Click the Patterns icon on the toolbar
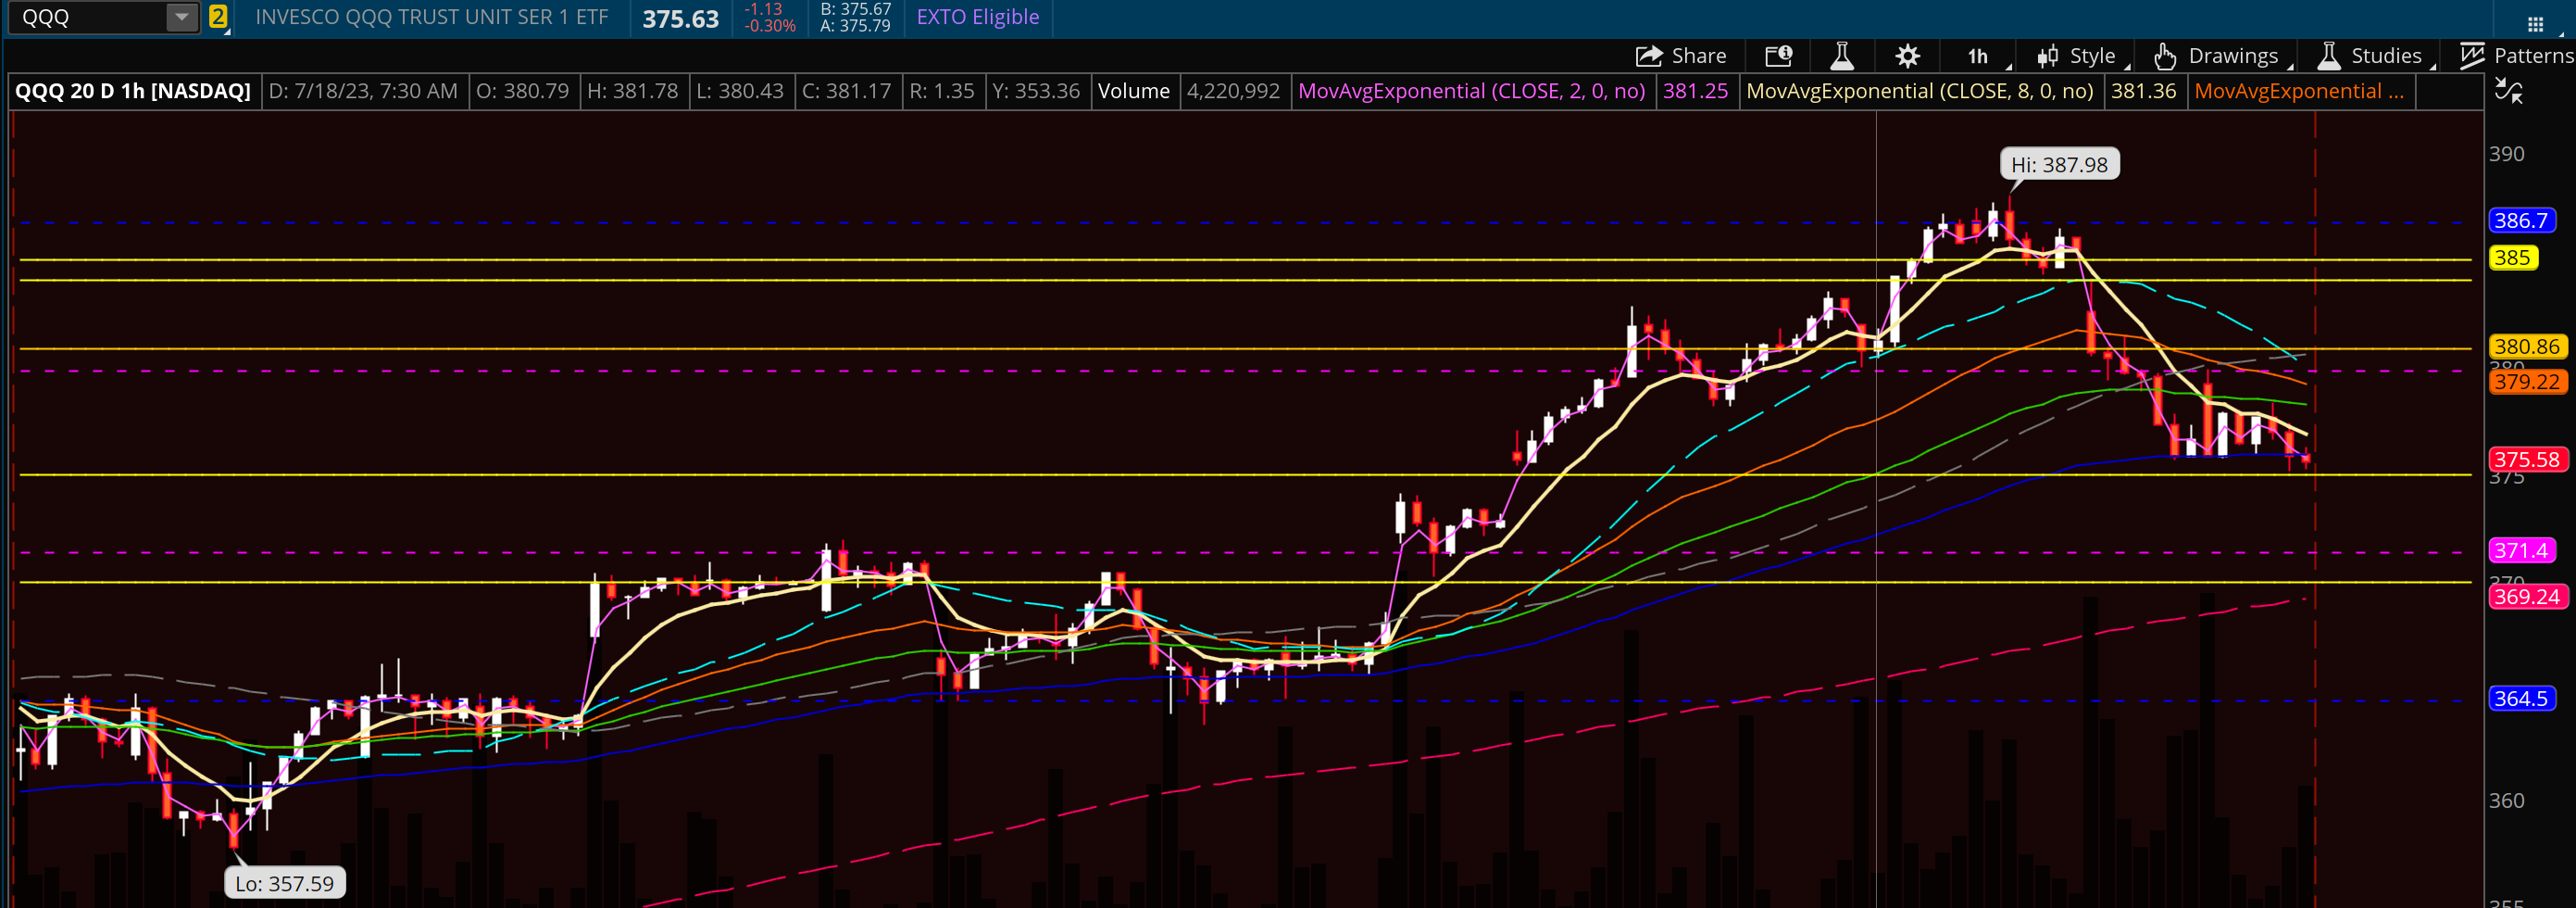This screenshot has height=908, width=2576. point(2473,55)
